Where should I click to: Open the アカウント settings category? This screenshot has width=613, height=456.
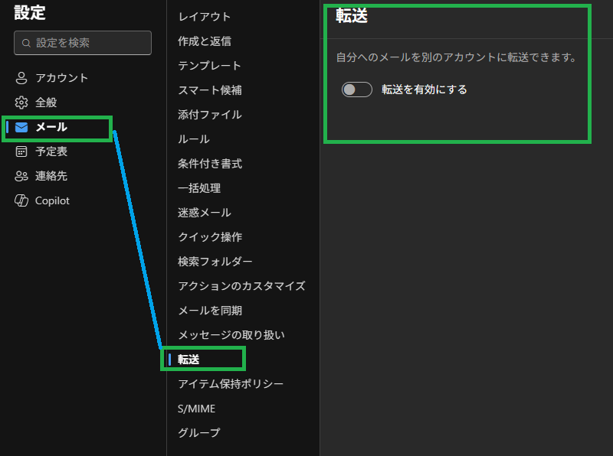(x=62, y=78)
